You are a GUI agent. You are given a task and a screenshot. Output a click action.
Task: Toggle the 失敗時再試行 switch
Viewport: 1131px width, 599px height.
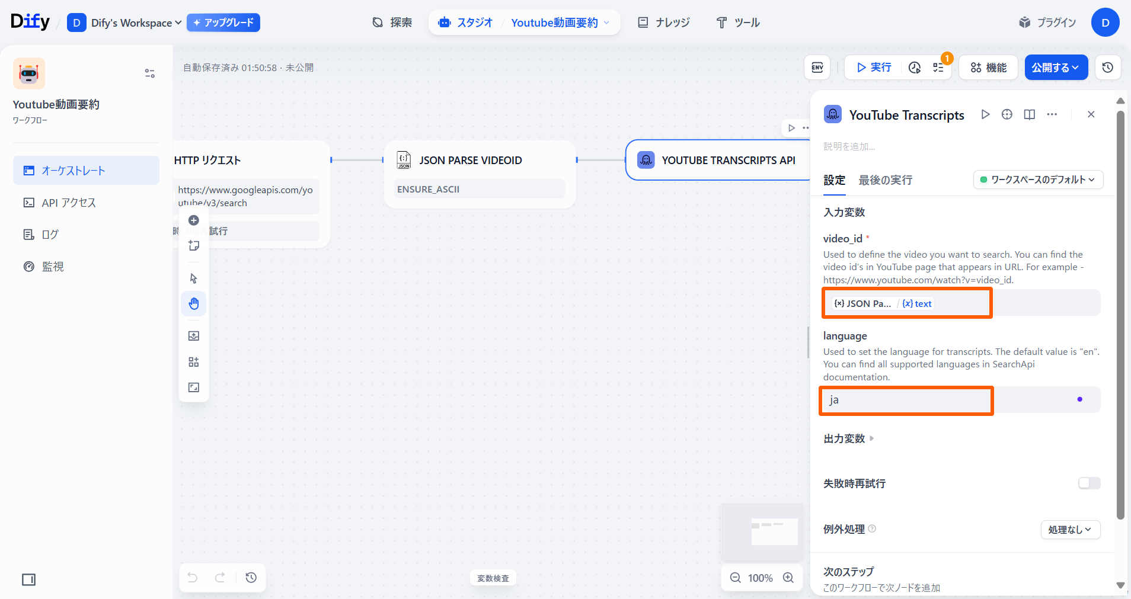click(1089, 483)
